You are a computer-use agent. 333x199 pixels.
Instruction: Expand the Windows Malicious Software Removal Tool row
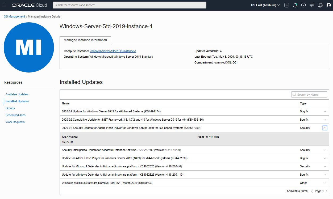pyautogui.click(x=325, y=183)
